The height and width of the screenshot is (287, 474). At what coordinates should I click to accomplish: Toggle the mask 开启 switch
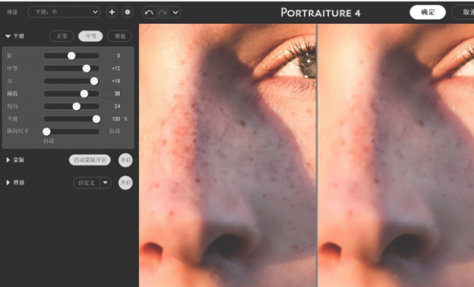click(x=125, y=160)
